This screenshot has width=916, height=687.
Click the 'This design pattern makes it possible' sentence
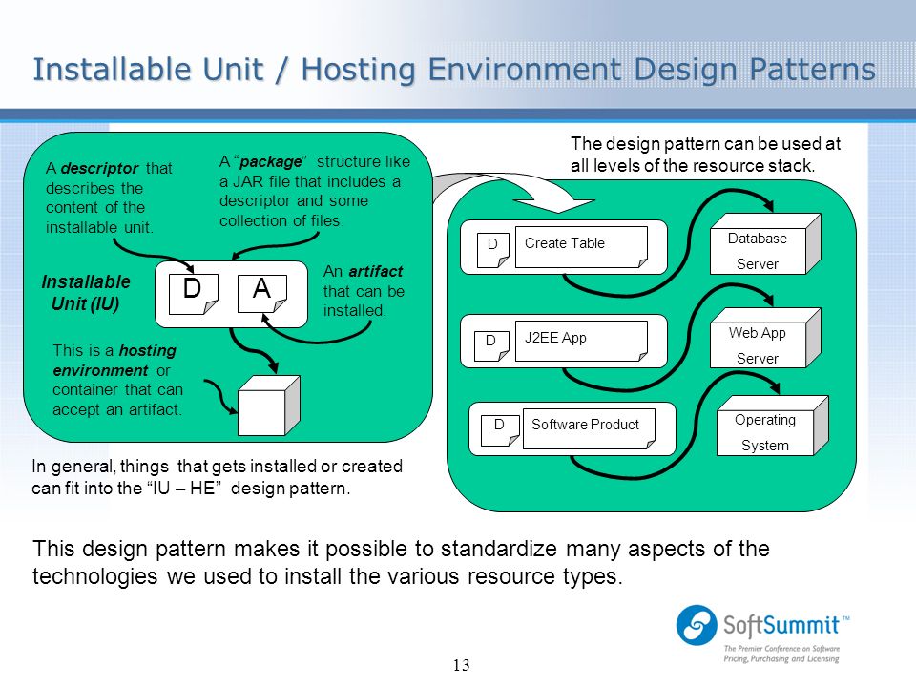pyautogui.click(x=401, y=563)
